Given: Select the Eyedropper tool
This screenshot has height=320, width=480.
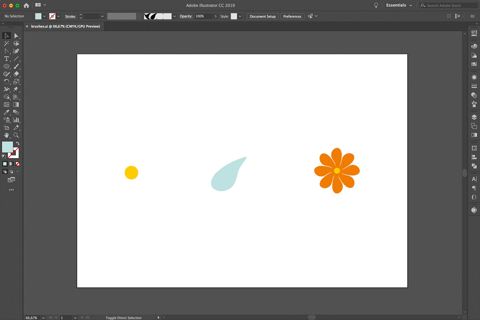Looking at the screenshot, I should [x=6, y=112].
